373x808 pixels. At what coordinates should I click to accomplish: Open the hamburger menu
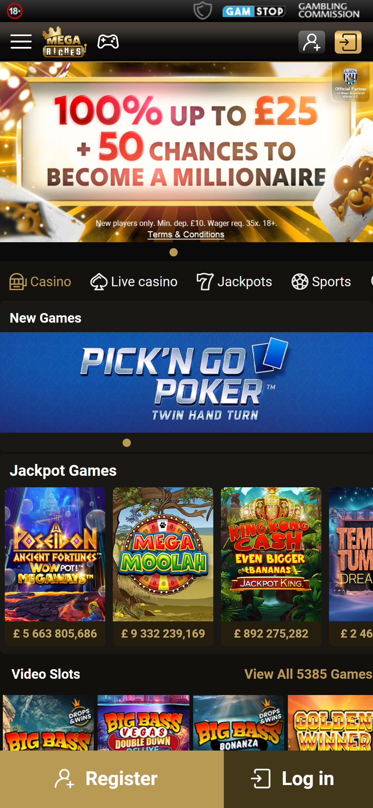(x=21, y=42)
